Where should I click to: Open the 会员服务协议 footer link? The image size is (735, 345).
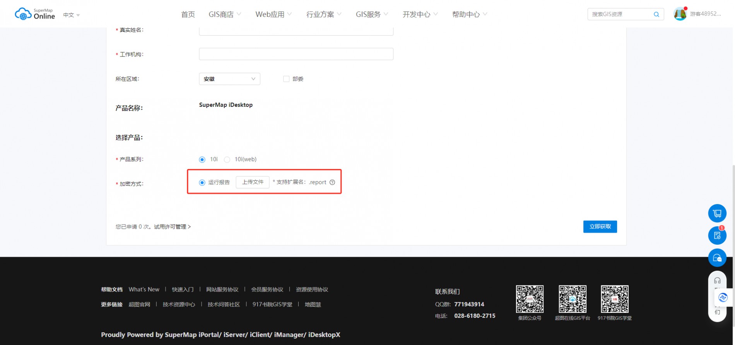267,290
